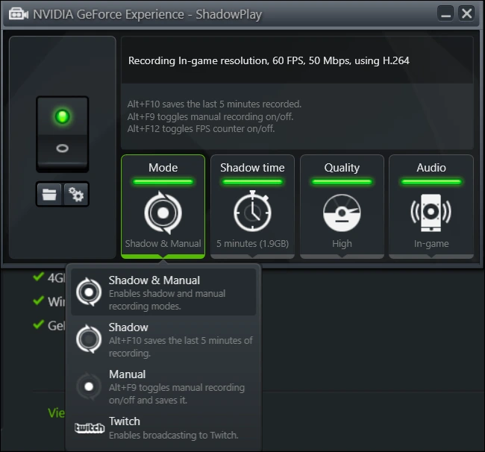Expand the Shadow time 5 minutes dropdown

click(x=252, y=206)
